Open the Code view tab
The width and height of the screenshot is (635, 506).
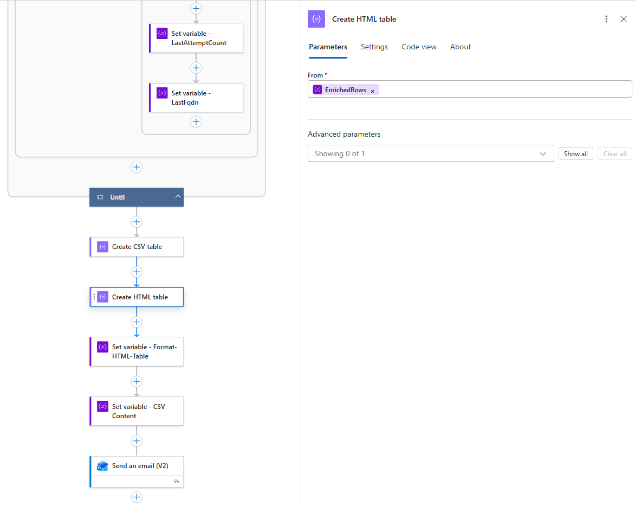[419, 47]
